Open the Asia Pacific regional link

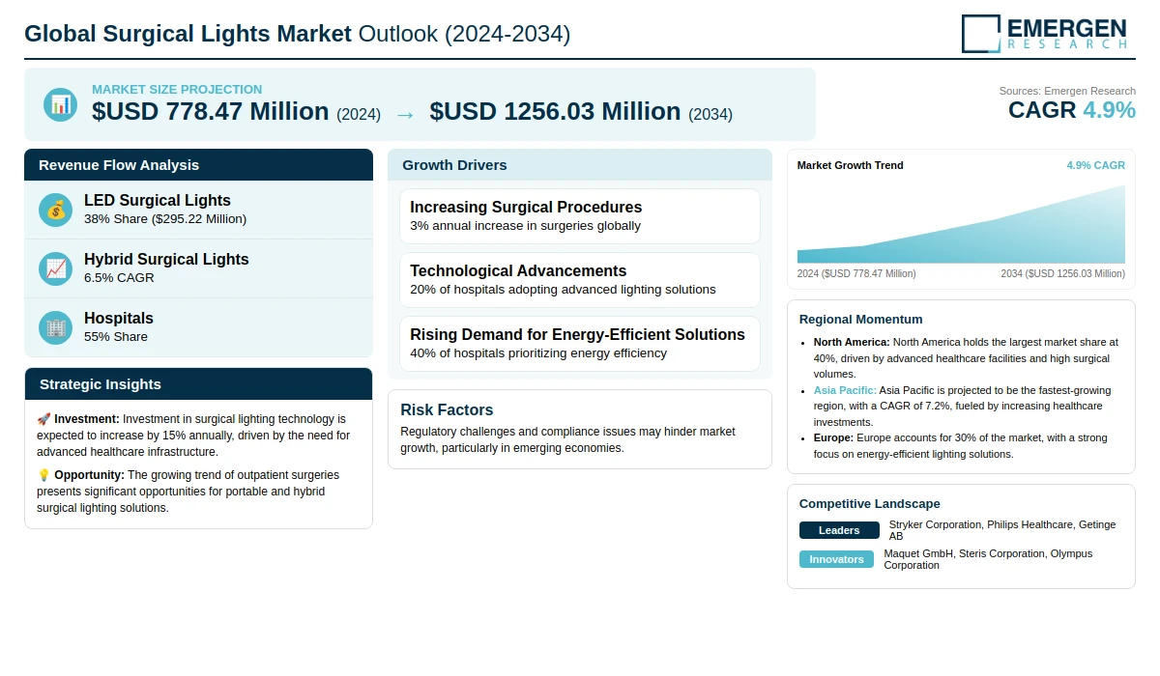pos(844,390)
